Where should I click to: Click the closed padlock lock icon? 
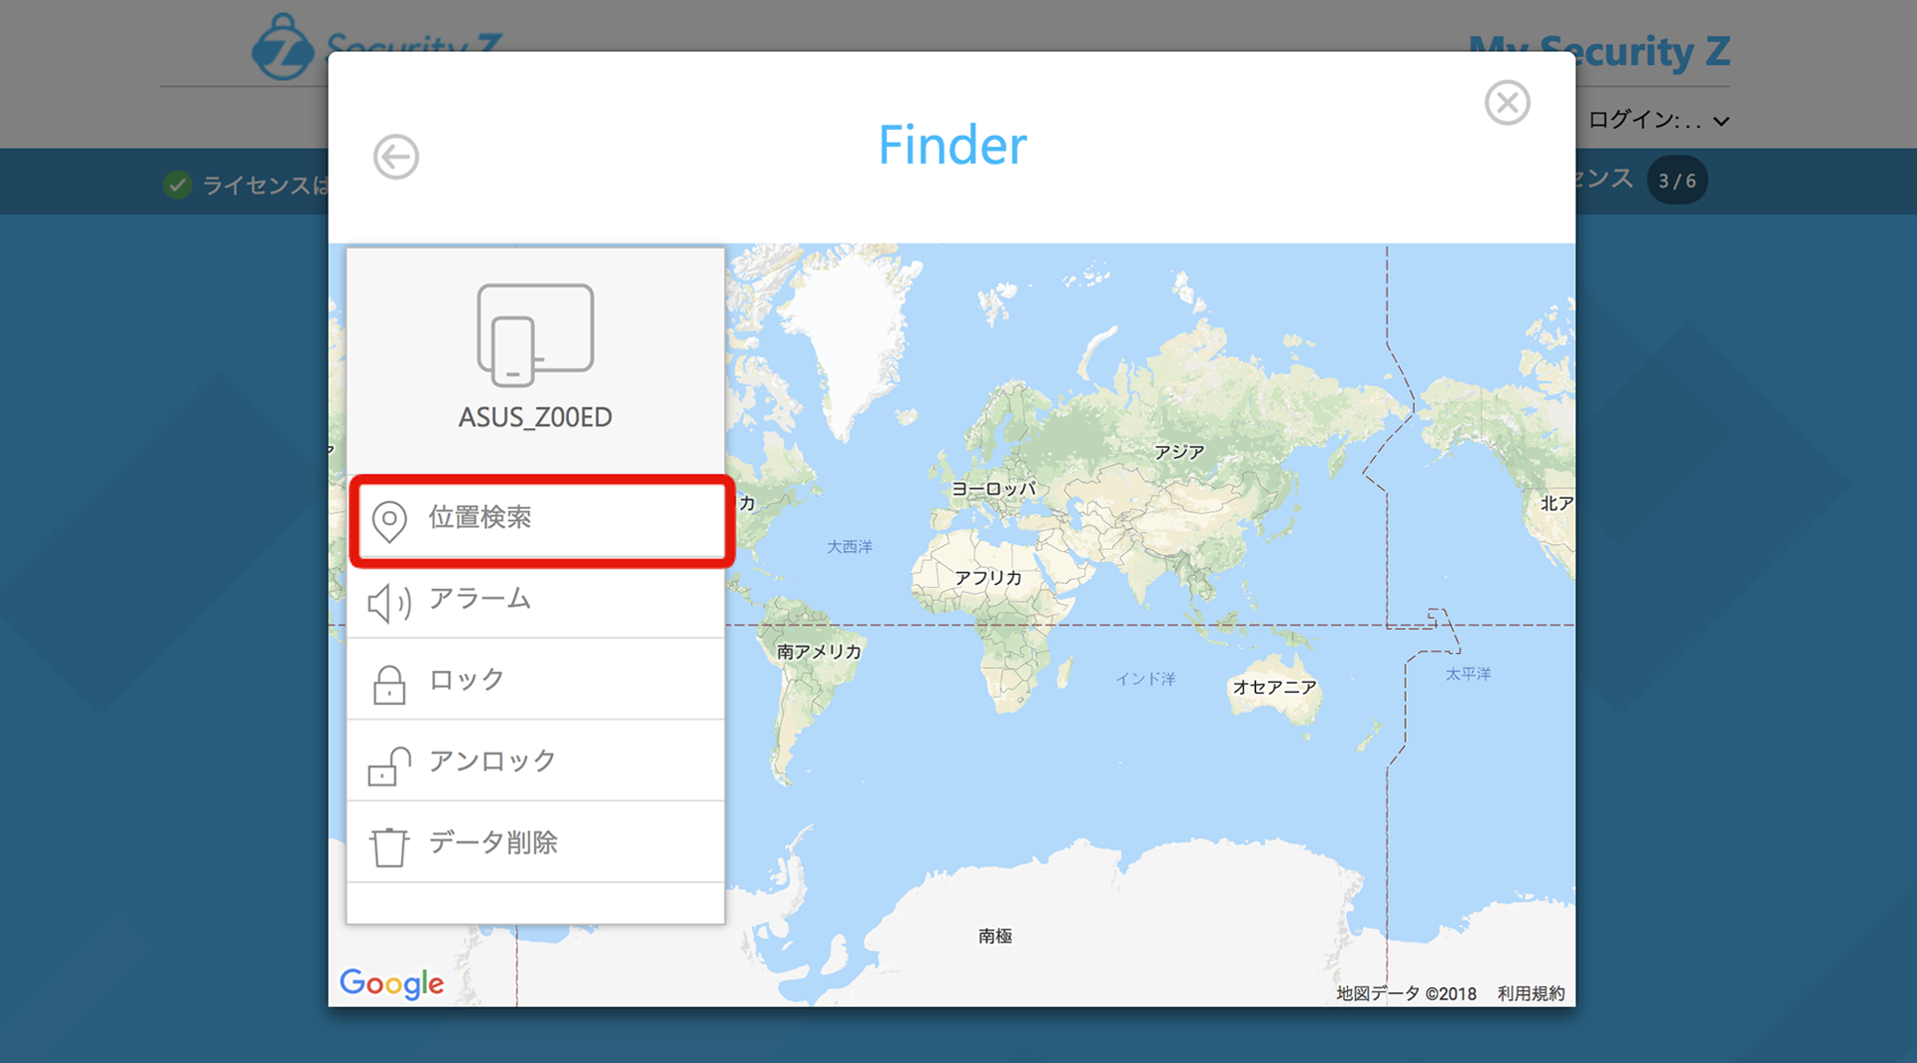point(388,684)
